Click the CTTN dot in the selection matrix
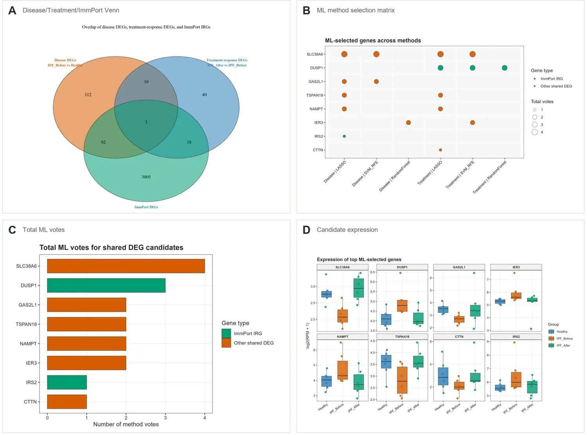This screenshot has height=435, width=587. click(x=441, y=150)
